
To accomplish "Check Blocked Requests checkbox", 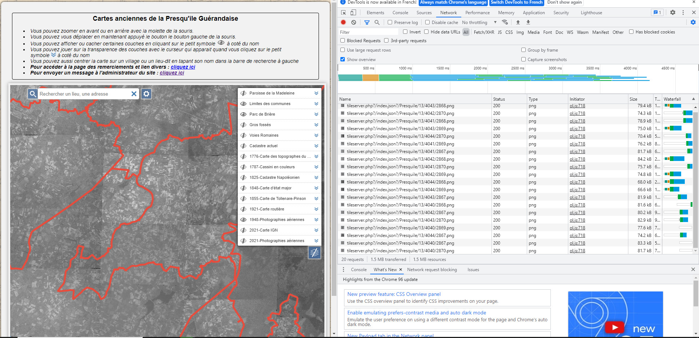I will point(343,40).
